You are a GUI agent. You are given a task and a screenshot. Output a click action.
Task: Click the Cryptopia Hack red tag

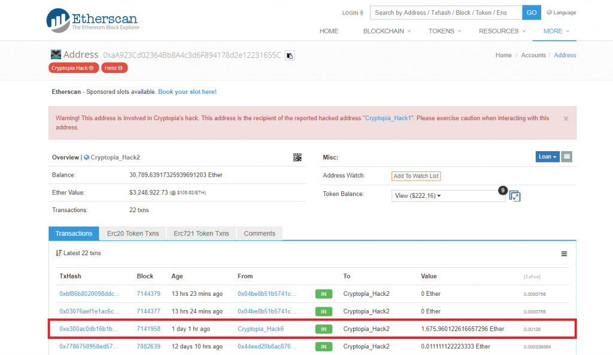point(73,68)
